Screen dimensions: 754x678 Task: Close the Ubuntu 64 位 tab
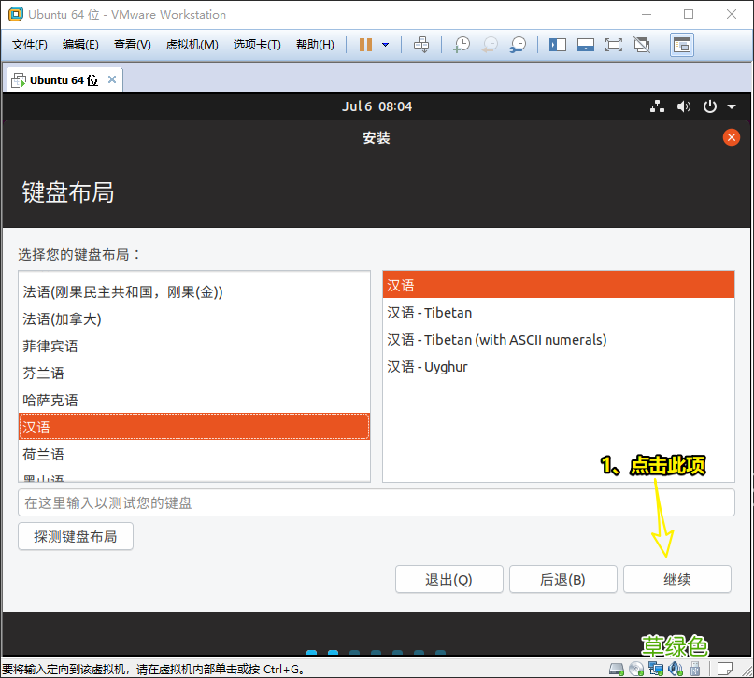click(x=112, y=79)
